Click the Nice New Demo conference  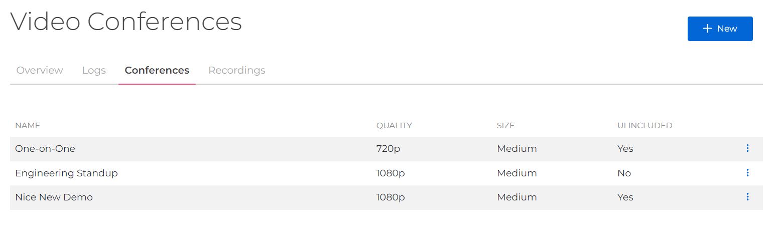[x=54, y=197]
